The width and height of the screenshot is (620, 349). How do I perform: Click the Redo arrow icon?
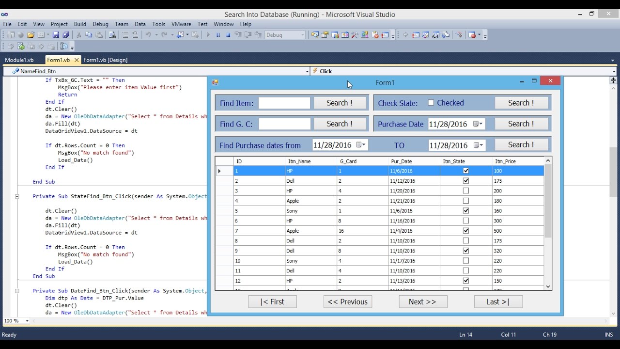tap(164, 35)
